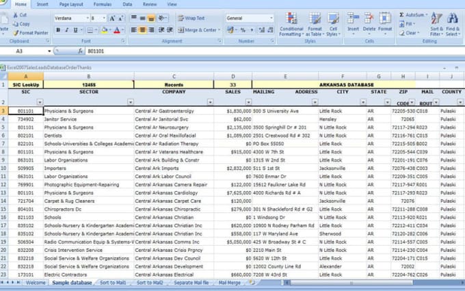
Task: Click the Cut scissors icon
Action: 16,15
